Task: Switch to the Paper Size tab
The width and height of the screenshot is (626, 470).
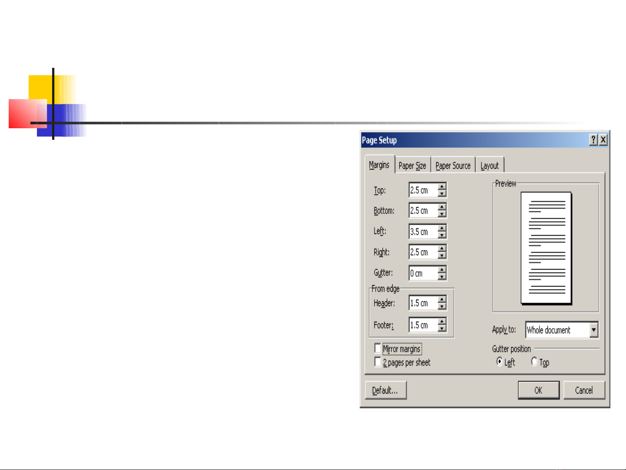Action: [412, 166]
